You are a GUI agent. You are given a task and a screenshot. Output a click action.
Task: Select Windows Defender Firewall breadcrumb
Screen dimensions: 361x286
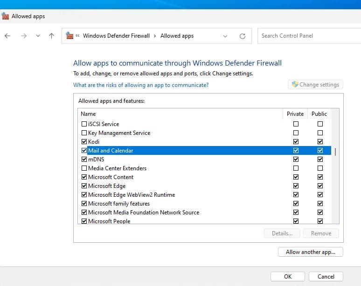[116, 36]
